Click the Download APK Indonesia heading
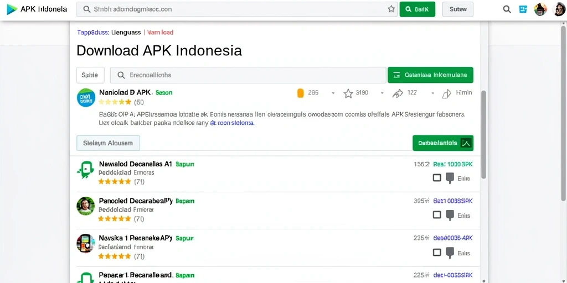This screenshot has height=283, width=567. pos(159,50)
